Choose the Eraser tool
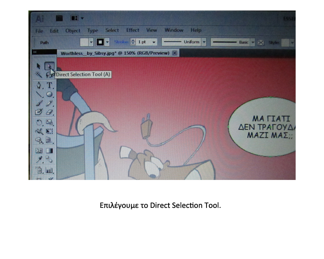 (x=49, y=112)
